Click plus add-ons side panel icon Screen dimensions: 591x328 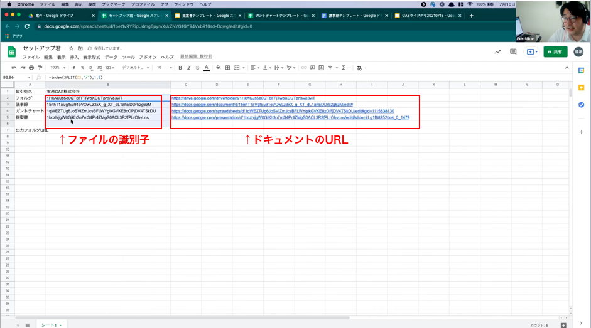pyautogui.click(x=581, y=132)
